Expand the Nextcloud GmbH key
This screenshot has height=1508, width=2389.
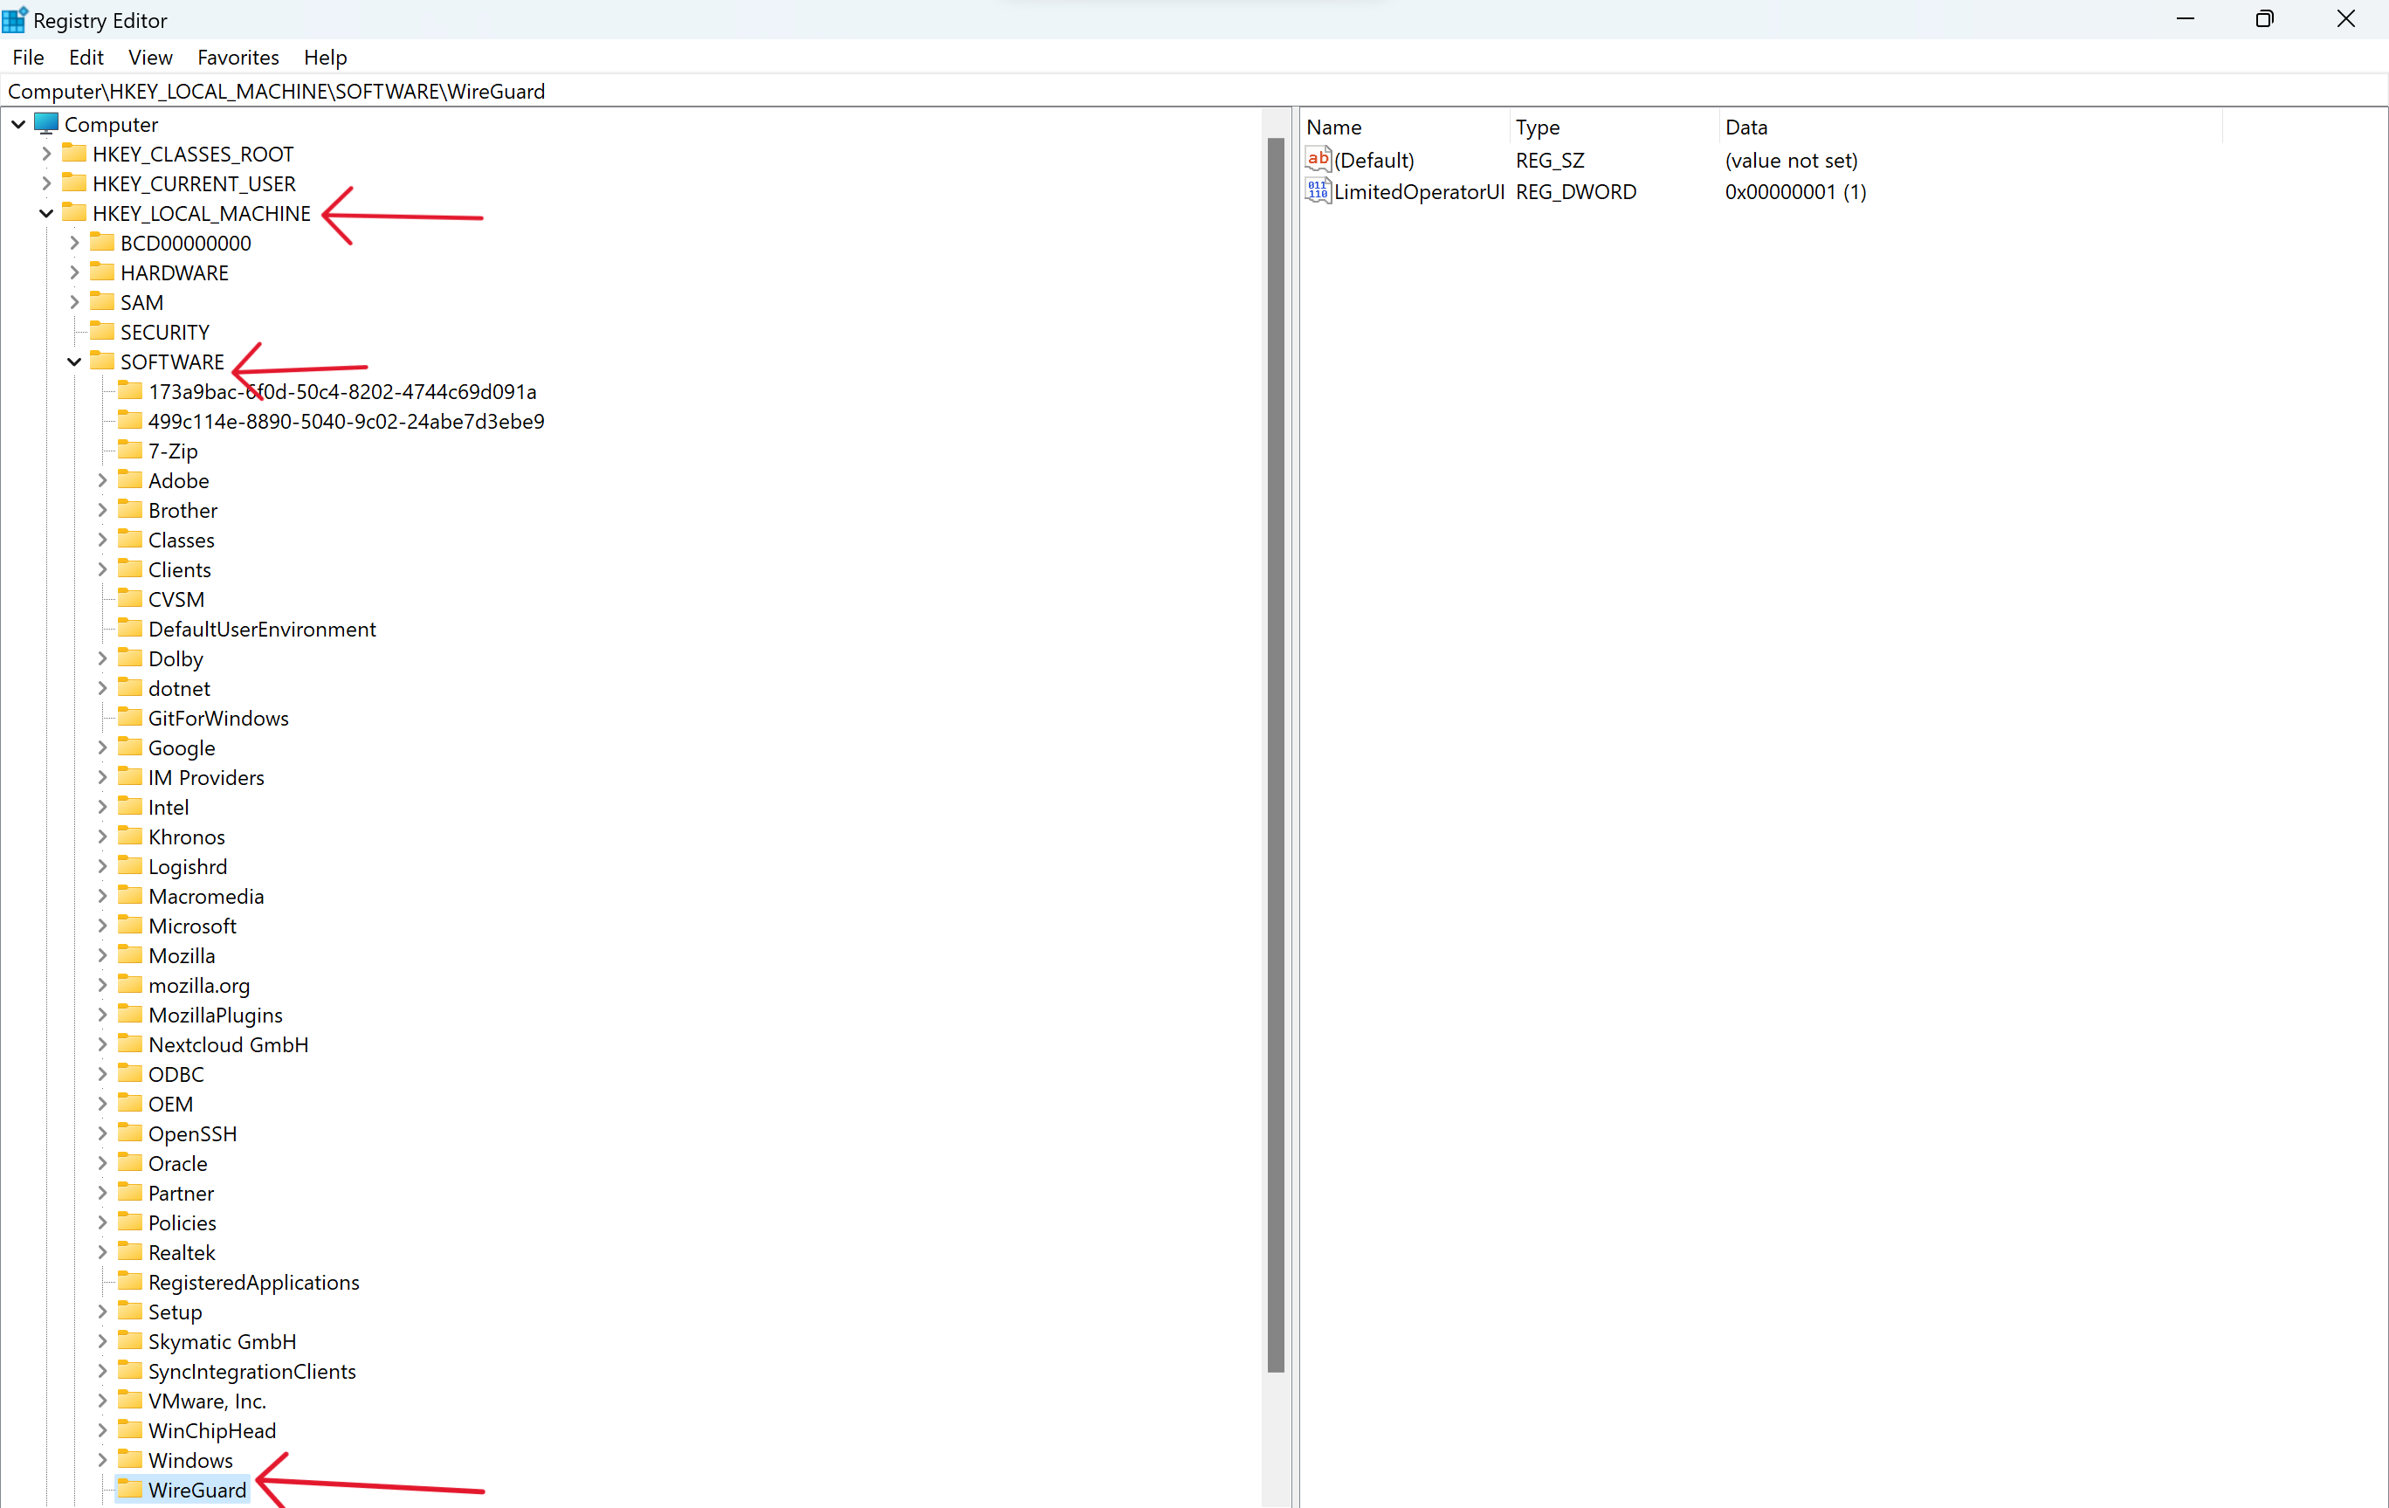click(101, 1044)
